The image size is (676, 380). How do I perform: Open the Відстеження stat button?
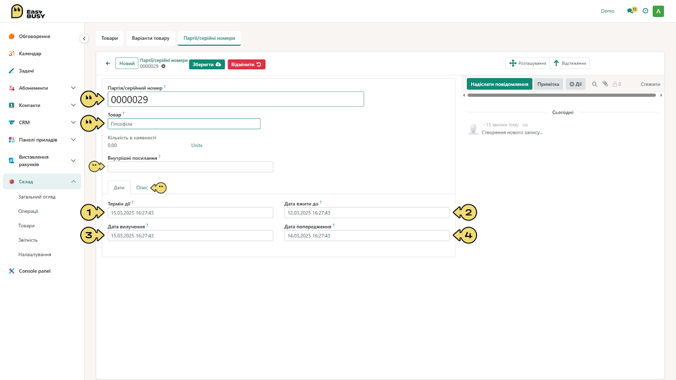[570, 63]
